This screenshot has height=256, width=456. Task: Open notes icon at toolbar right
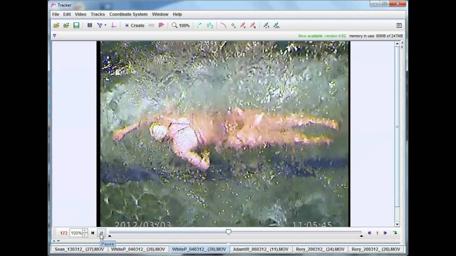[399, 25]
